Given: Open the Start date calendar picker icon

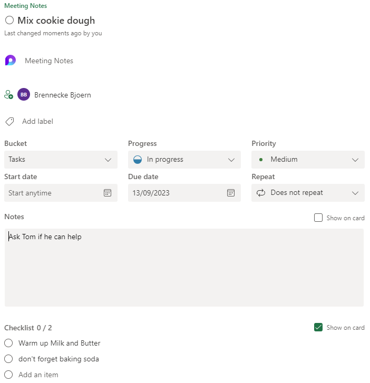Looking at the screenshot, I should click(108, 193).
